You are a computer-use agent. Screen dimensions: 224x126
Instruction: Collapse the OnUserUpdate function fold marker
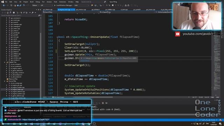coord(57,37)
